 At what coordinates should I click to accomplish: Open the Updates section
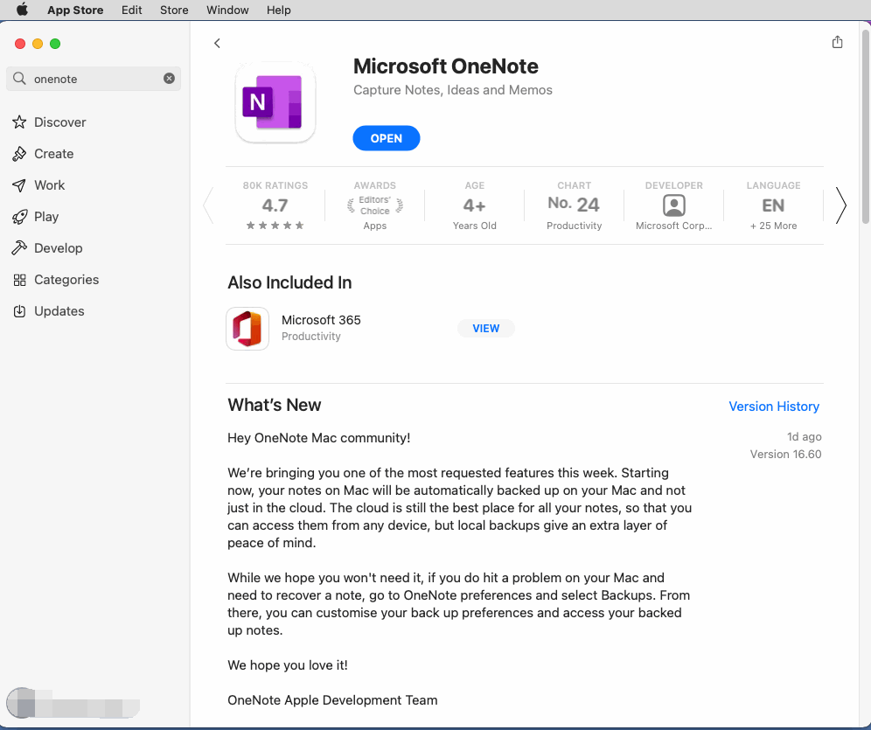pyautogui.click(x=48, y=311)
